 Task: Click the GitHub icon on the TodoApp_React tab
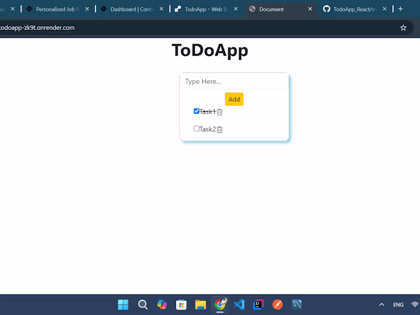(327, 8)
